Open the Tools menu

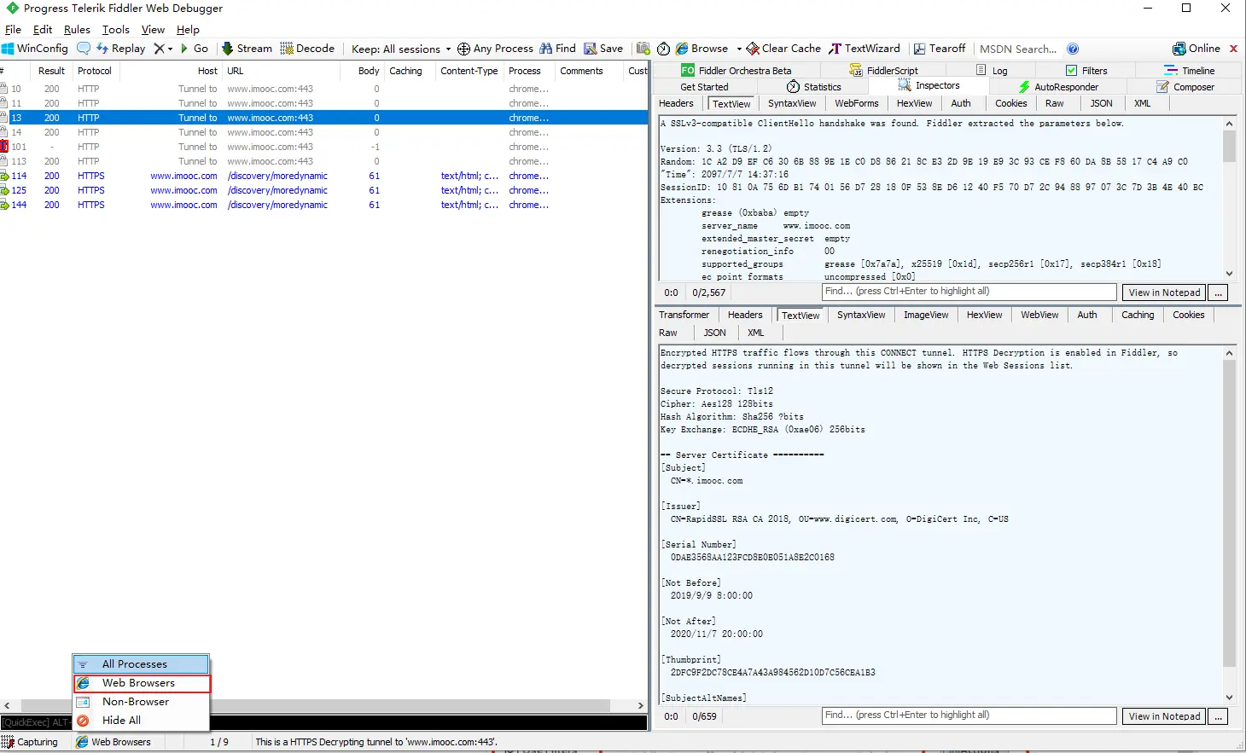point(116,29)
